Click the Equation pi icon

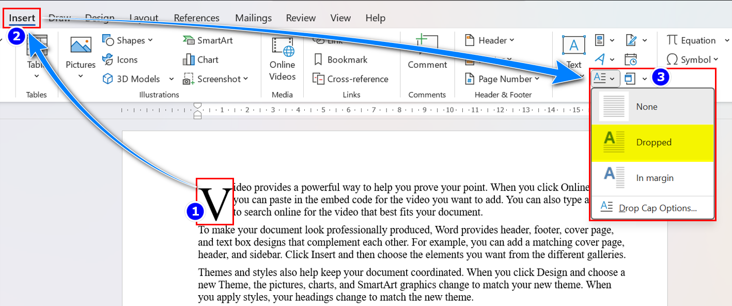672,40
